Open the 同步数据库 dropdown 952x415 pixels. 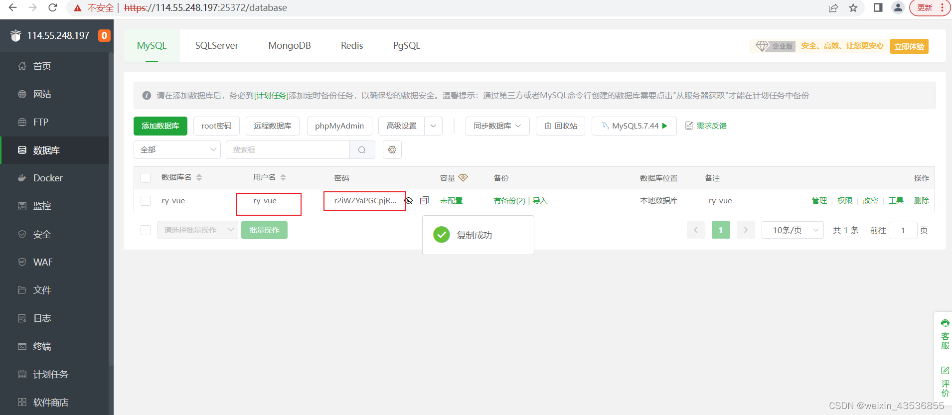pyautogui.click(x=497, y=126)
